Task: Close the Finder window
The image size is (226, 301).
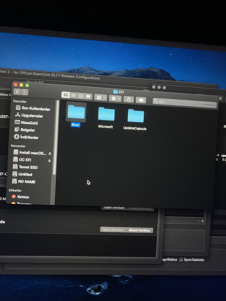Action: pos(16,85)
